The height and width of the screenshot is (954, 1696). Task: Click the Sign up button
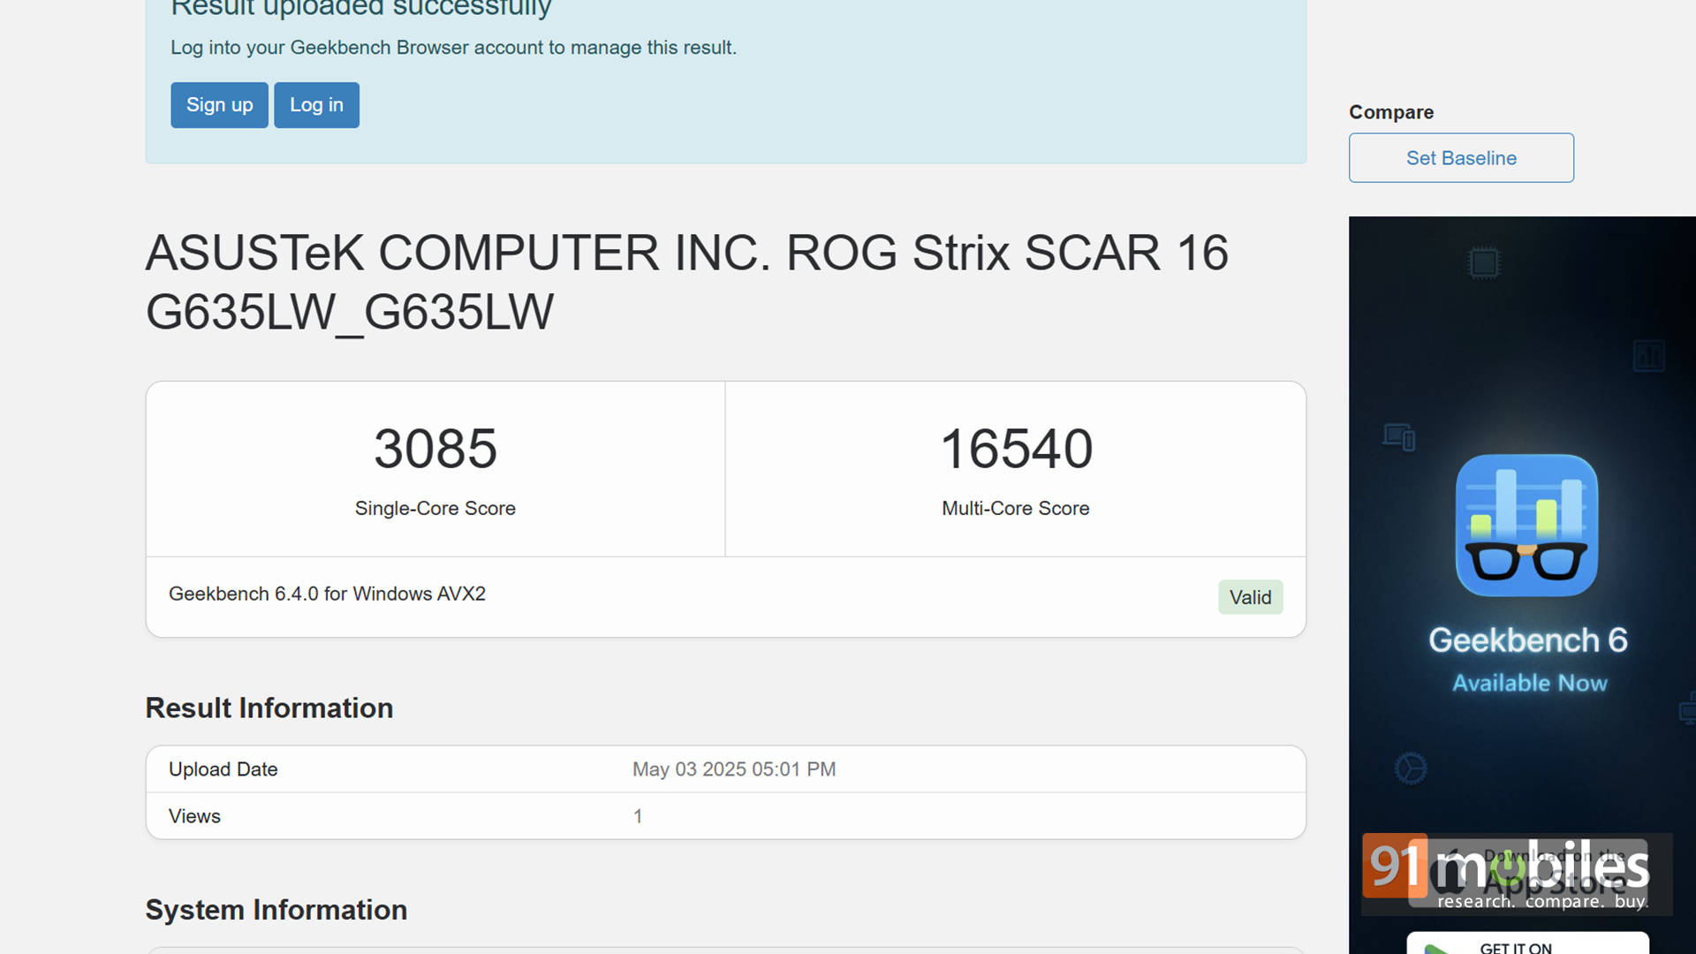219,105
